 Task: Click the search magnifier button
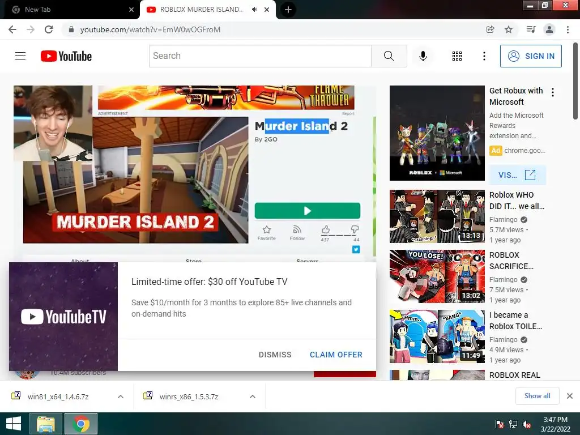[389, 56]
